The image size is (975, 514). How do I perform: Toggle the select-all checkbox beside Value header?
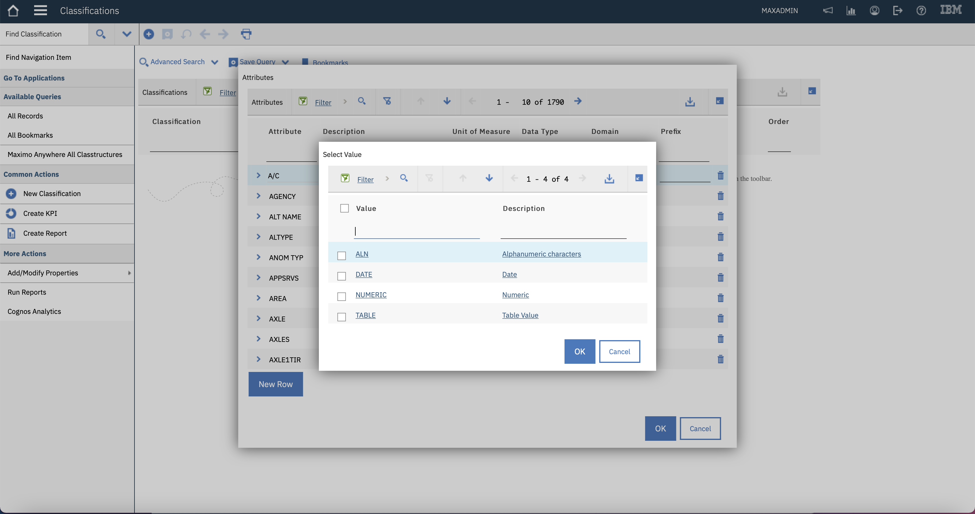coord(344,209)
